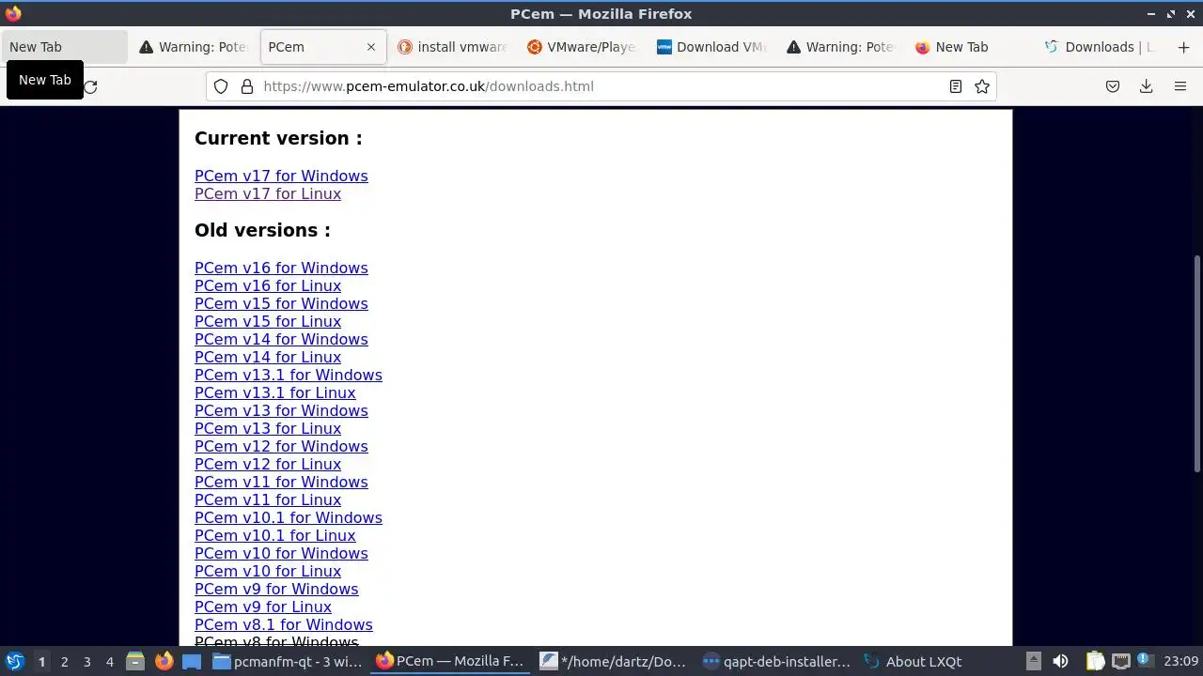Image resolution: width=1203 pixels, height=676 pixels.
Task: Switch to the Downloads tab
Action: point(1101,47)
